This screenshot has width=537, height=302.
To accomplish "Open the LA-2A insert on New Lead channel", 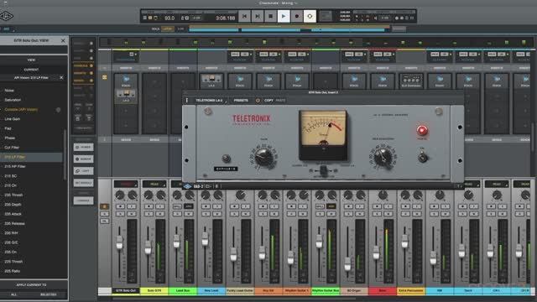I will [211, 81].
